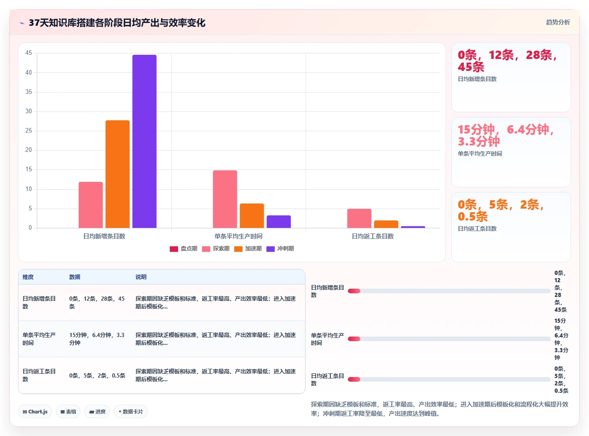This screenshot has width=589, height=436.
Task: Click the pink 探索期 bar in 单条平均生产时间 group
Action: coord(225,199)
